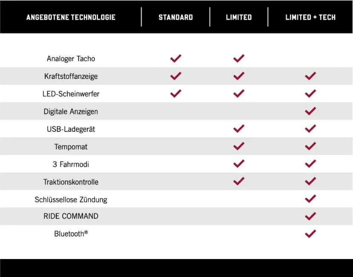353x277 pixels.
Task: Click the ANGEBOTENE TECHNOLOGIE header
Action: click(71, 17)
